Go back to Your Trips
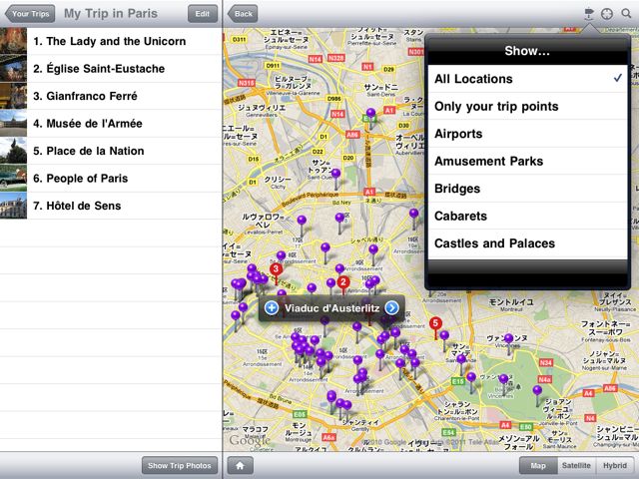Screen dimensions: 639x479 pyautogui.click(x=30, y=14)
